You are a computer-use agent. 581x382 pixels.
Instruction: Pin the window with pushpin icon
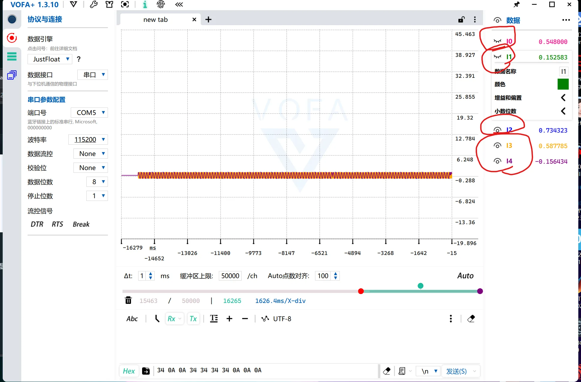coord(517,4)
